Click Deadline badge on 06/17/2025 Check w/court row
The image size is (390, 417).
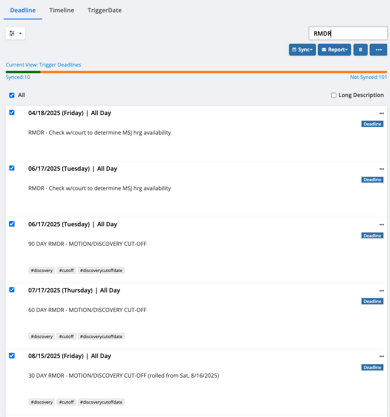[372, 180]
